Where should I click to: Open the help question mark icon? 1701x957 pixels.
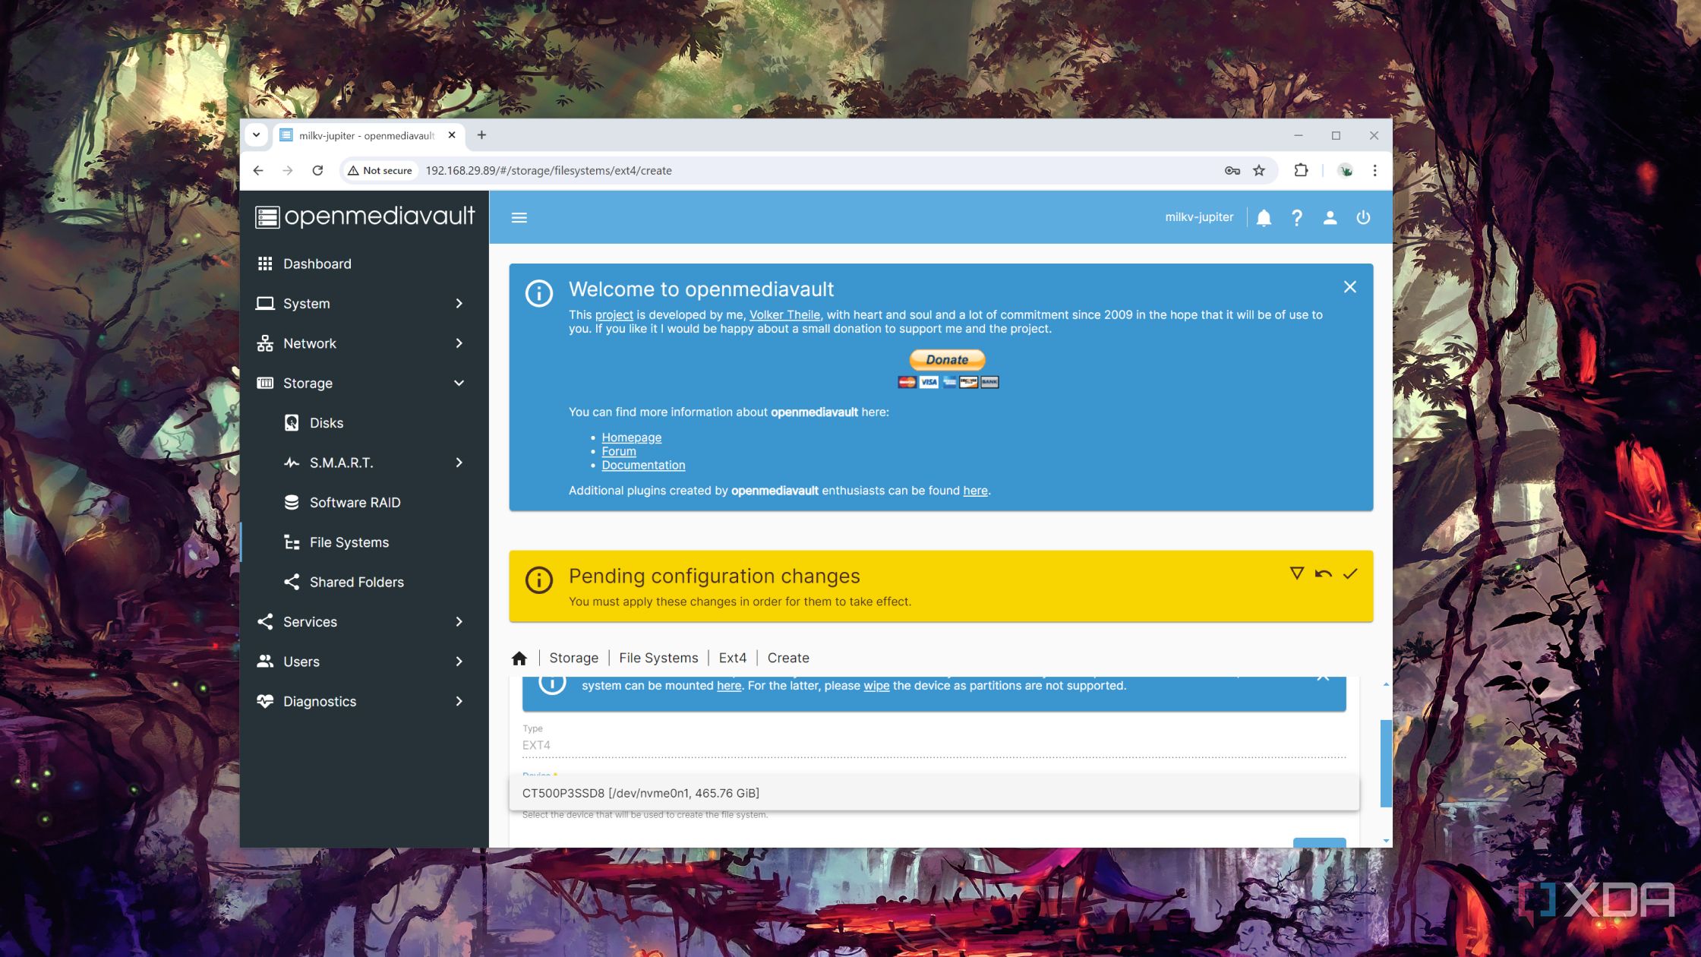click(1297, 217)
